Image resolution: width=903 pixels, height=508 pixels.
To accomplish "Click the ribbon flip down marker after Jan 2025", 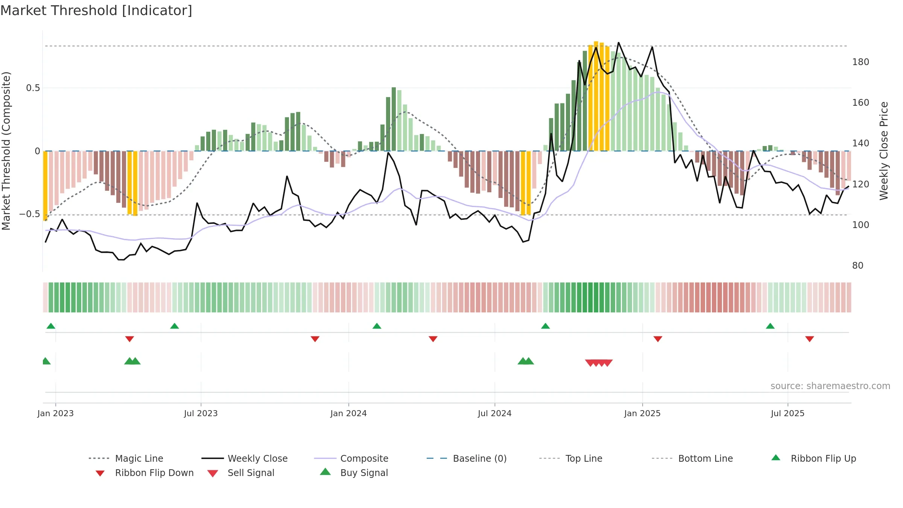I will click(x=658, y=339).
